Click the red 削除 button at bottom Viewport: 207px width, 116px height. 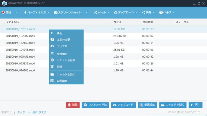coord(73,105)
